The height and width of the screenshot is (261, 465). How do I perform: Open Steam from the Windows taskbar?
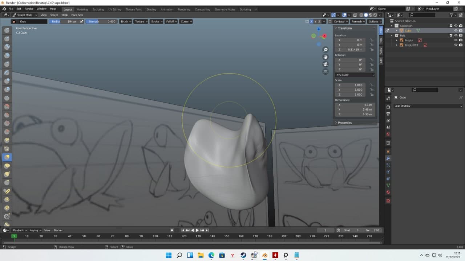(x=243, y=255)
